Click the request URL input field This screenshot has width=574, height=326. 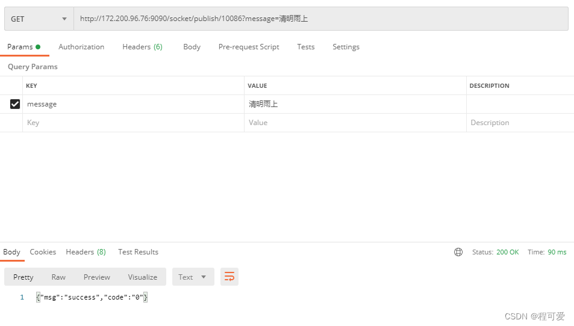320,19
